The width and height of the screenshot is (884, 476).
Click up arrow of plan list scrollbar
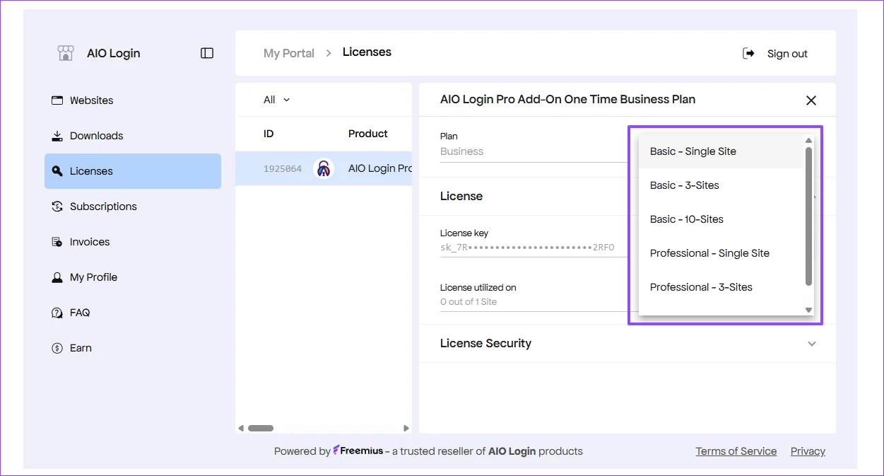click(809, 140)
